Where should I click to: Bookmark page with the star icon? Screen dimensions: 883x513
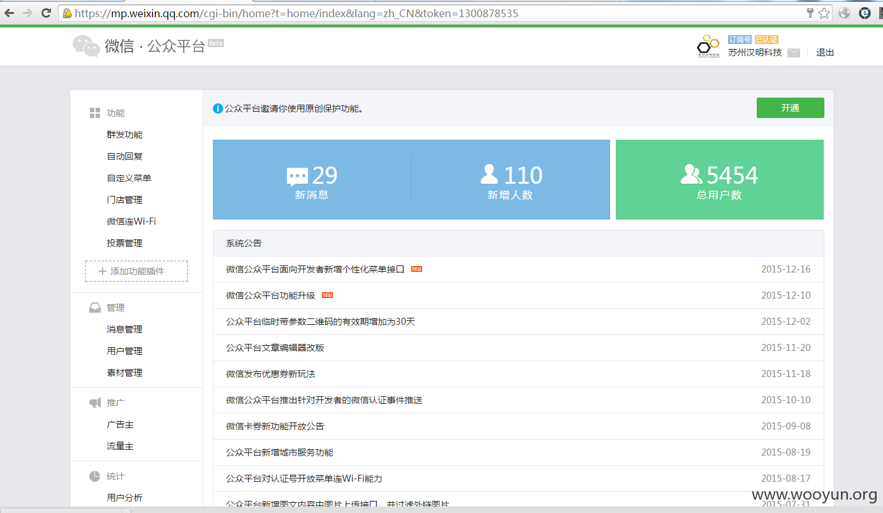point(824,13)
